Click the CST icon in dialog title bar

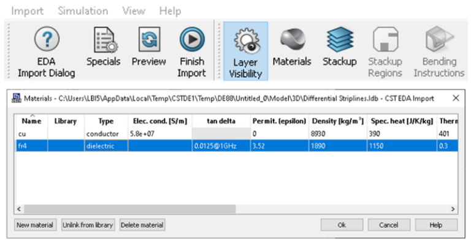[x=17, y=98]
